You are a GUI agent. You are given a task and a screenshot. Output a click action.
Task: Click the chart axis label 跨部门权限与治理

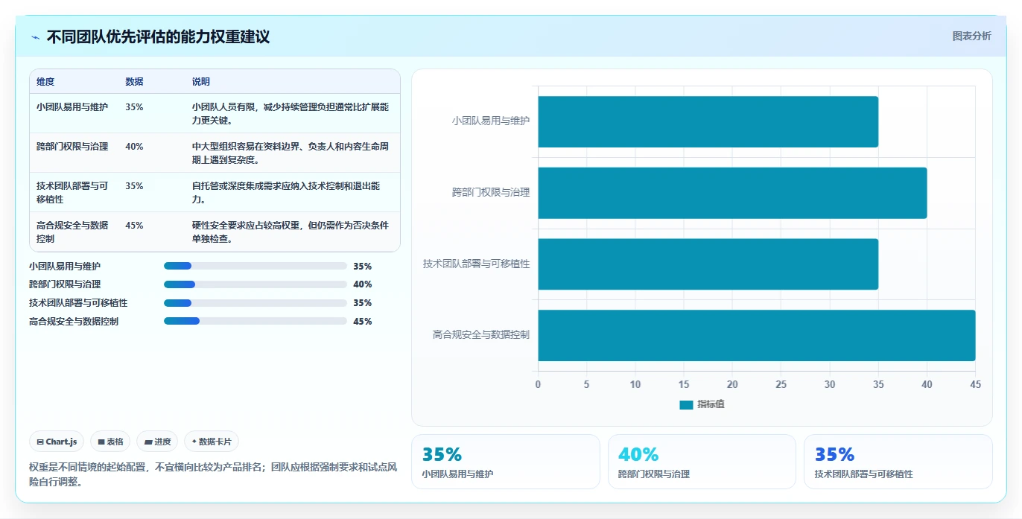tap(491, 192)
